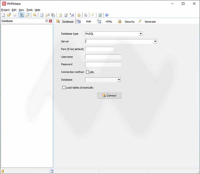
Task: Click the first page-style toolbar icon after divider
Action: tap(42, 15)
